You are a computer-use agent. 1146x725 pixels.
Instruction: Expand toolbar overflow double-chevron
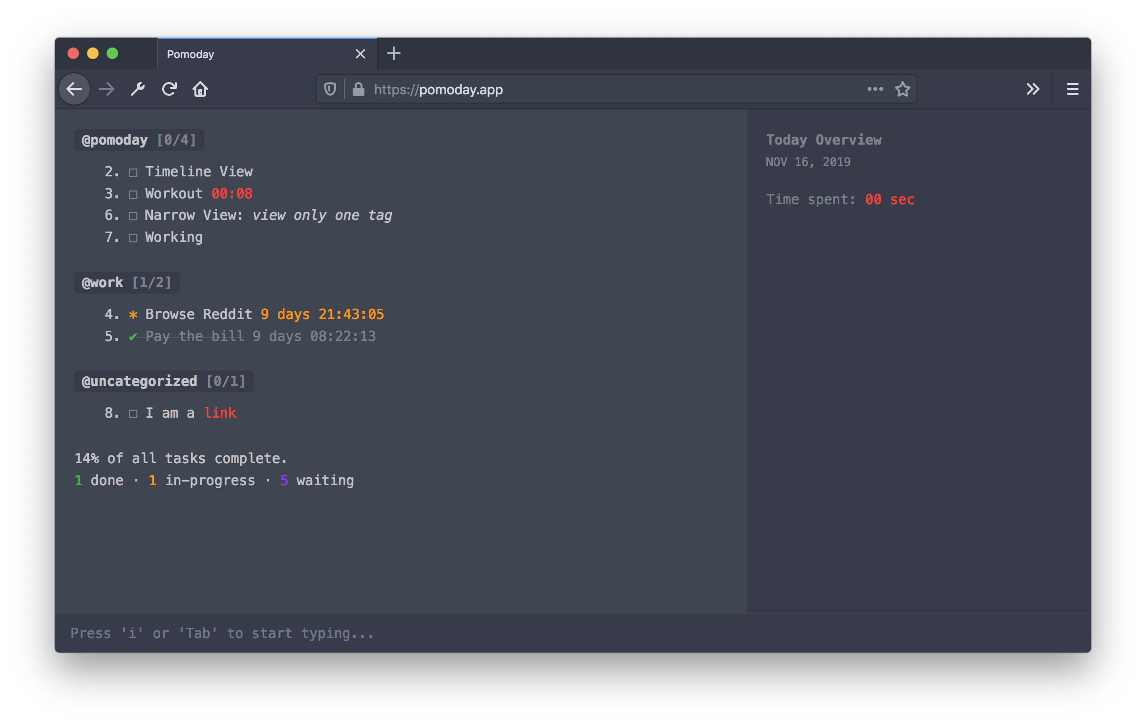pyautogui.click(x=1033, y=89)
